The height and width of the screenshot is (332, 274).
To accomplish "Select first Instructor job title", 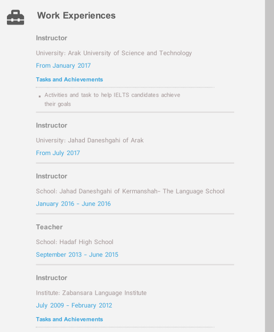I will tap(52, 38).
